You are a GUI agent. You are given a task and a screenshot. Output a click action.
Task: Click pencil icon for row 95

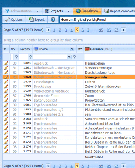(6, 133)
